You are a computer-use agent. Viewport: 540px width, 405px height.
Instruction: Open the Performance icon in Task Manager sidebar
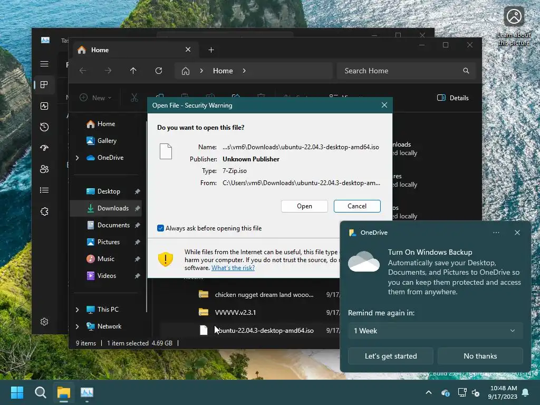point(44,106)
